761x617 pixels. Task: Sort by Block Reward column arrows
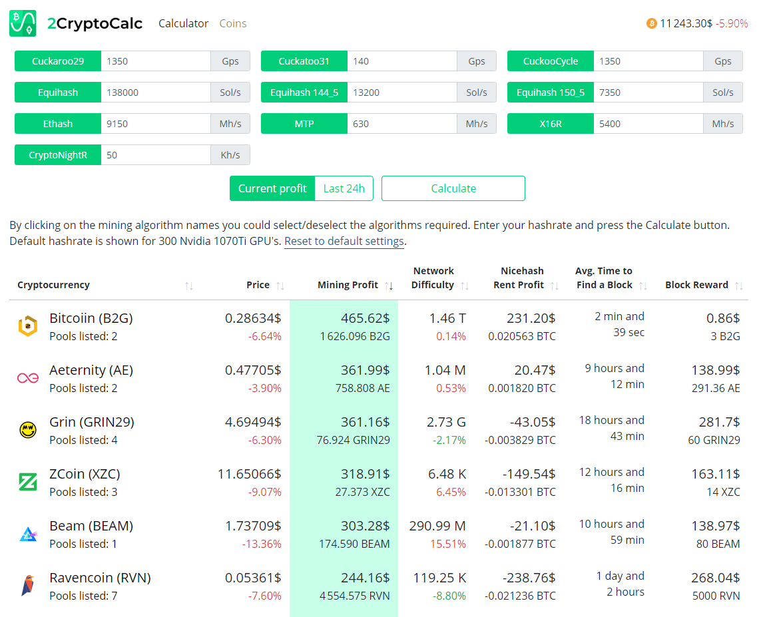tap(738, 286)
